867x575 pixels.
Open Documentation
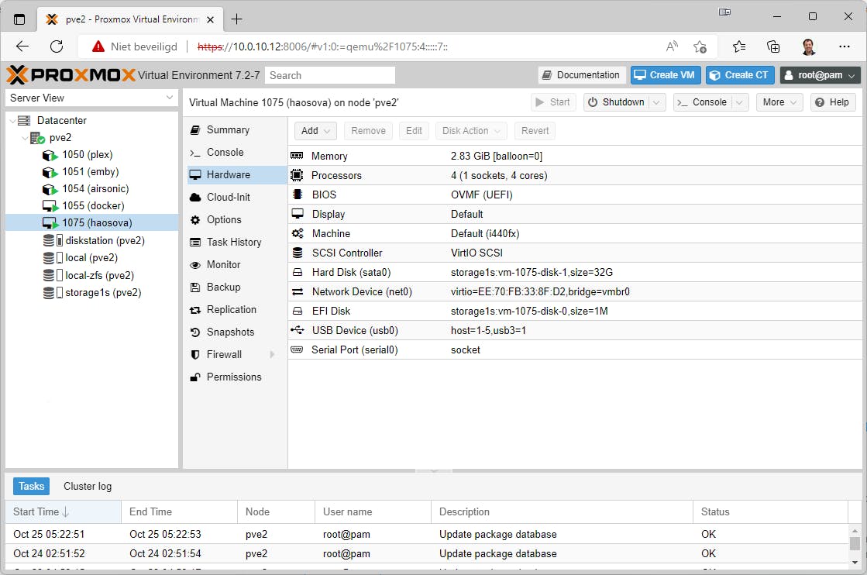(x=581, y=75)
